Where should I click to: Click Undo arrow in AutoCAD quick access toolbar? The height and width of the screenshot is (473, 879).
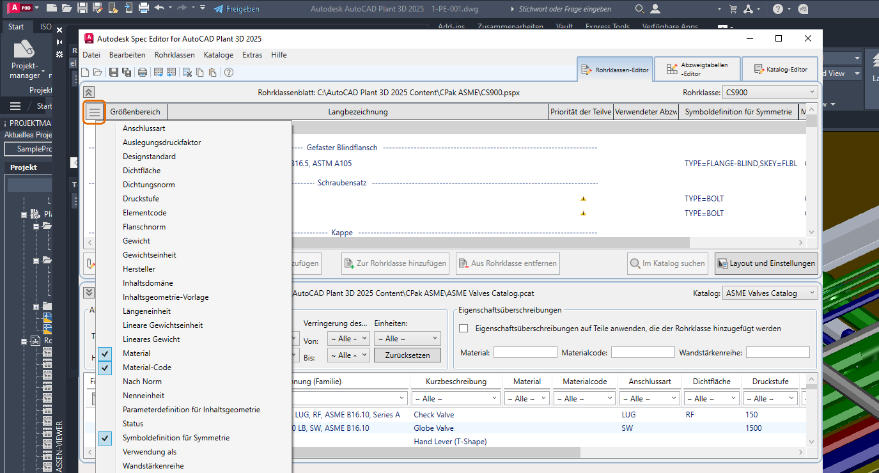pyautogui.click(x=159, y=8)
